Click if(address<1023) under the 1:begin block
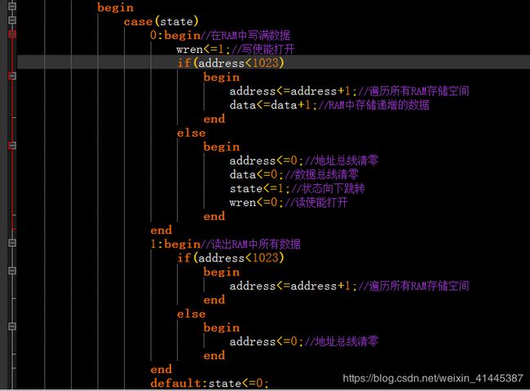The image size is (530, 391). [231, 258]
